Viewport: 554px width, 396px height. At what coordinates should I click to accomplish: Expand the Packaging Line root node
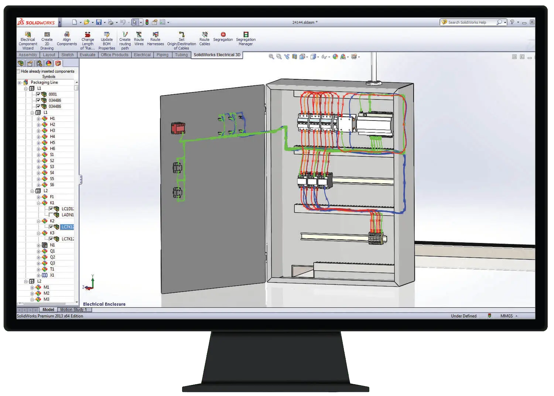[x=20, y=83]
